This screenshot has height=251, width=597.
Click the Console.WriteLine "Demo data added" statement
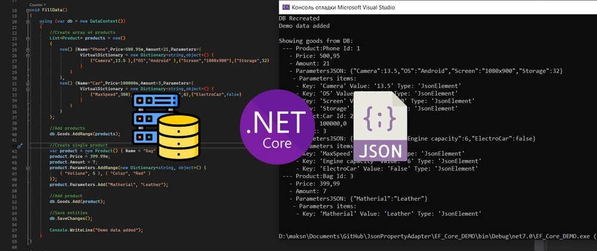point(96,230)
